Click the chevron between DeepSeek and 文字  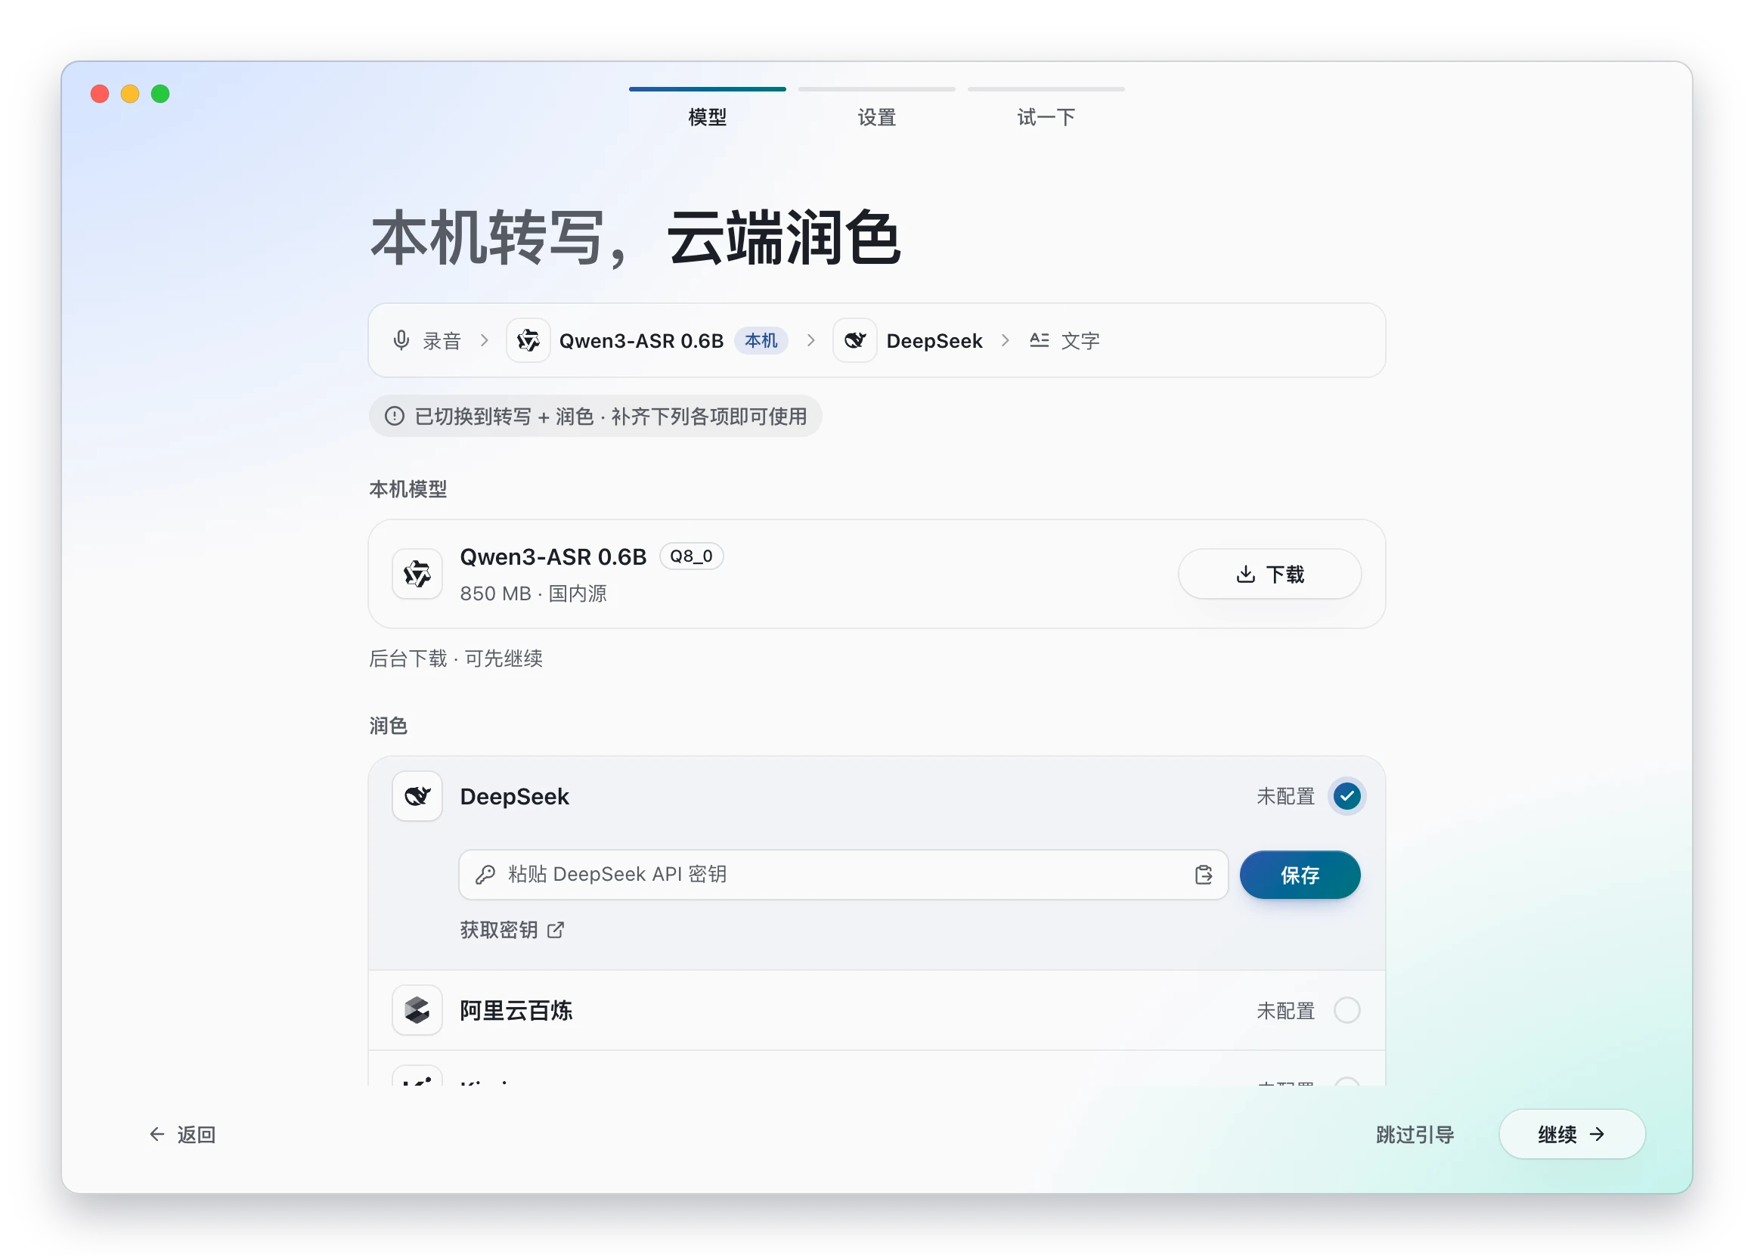[x=1006, y=340]
